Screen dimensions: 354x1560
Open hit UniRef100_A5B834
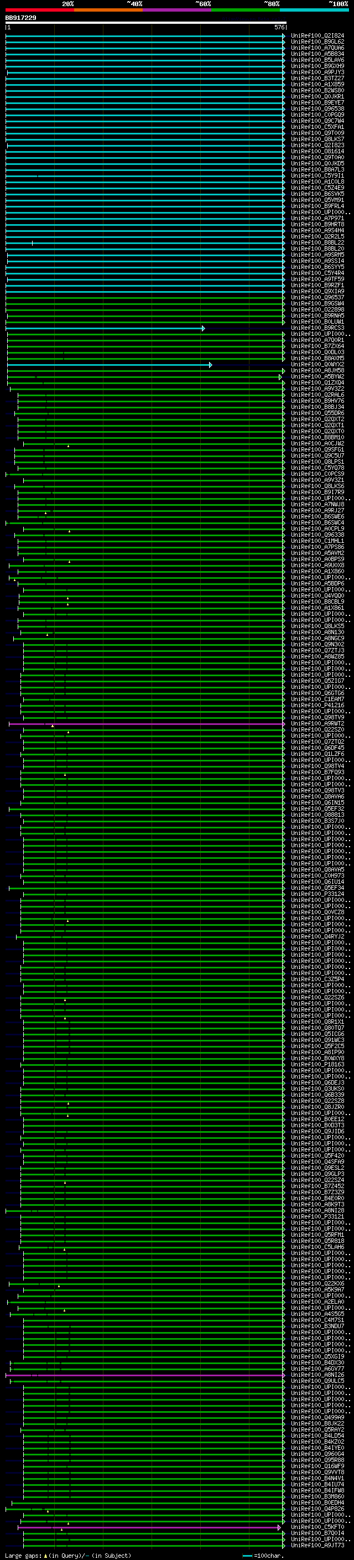(317, 54)
